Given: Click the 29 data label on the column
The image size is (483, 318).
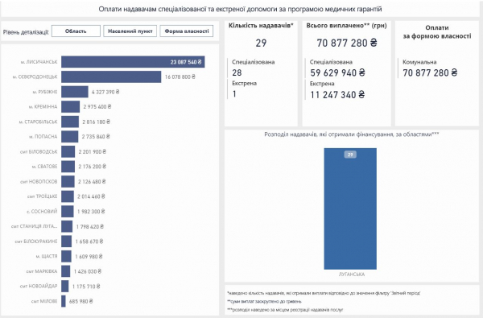Looking at the screenshot, I should click(350, 155).
